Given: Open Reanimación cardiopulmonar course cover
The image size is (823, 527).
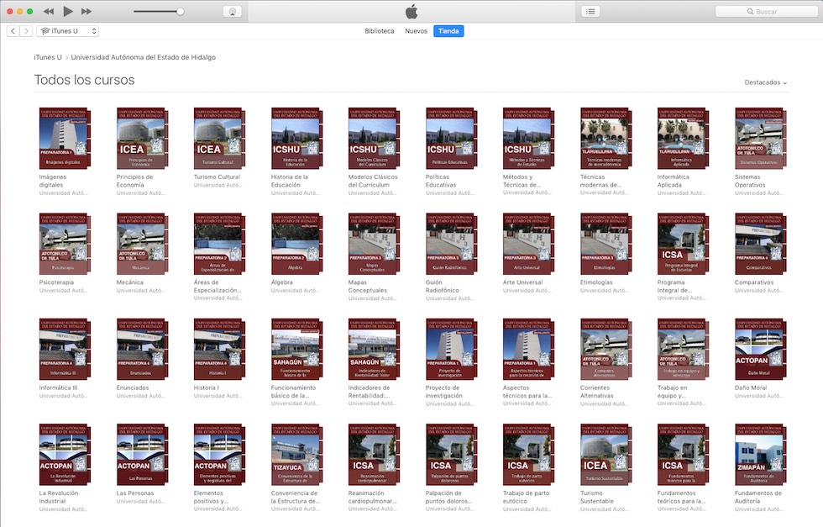Looking at the screenshot, I should pos(374,455).
